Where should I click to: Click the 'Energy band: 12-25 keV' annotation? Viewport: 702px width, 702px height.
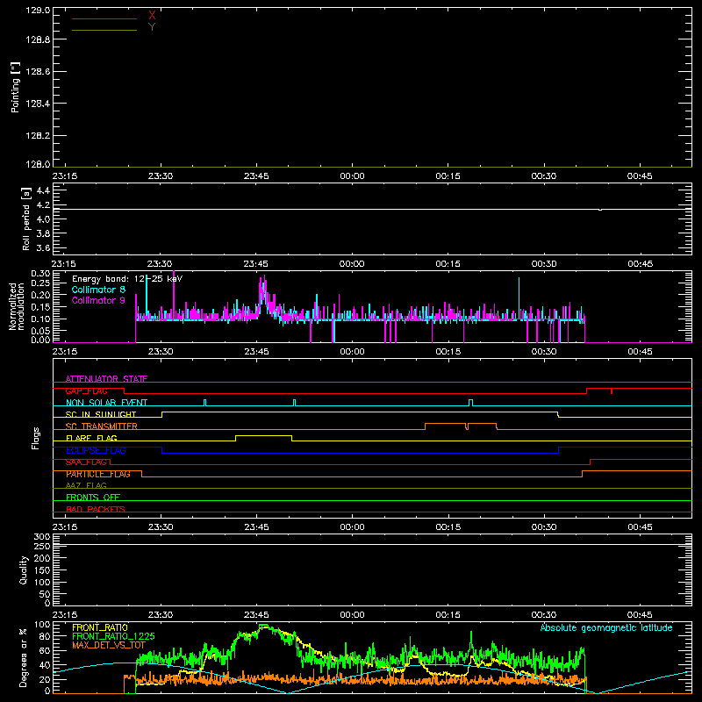(127, 279)
